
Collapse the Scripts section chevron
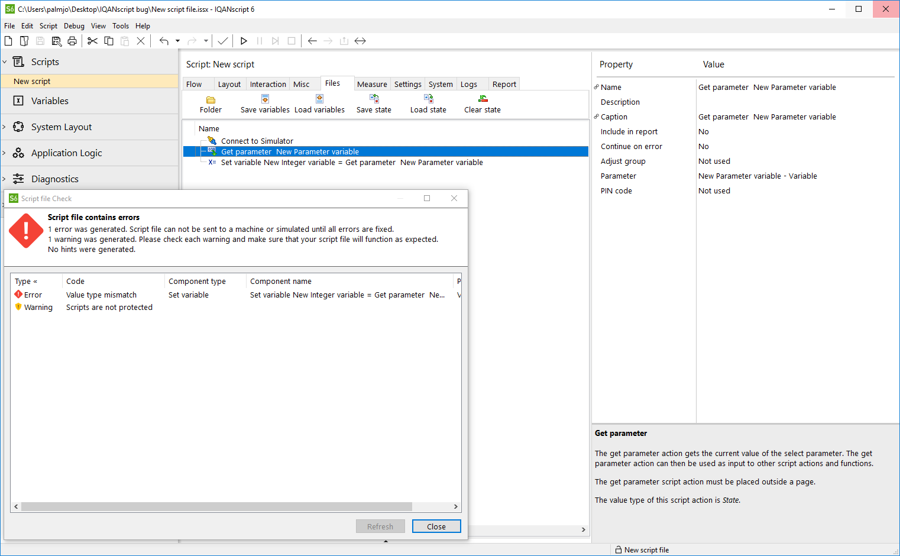click(5, 62)
